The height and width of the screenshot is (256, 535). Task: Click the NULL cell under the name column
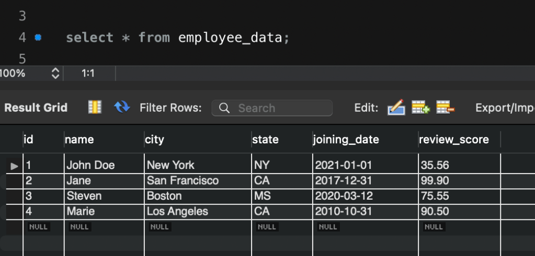pos(79,227)
